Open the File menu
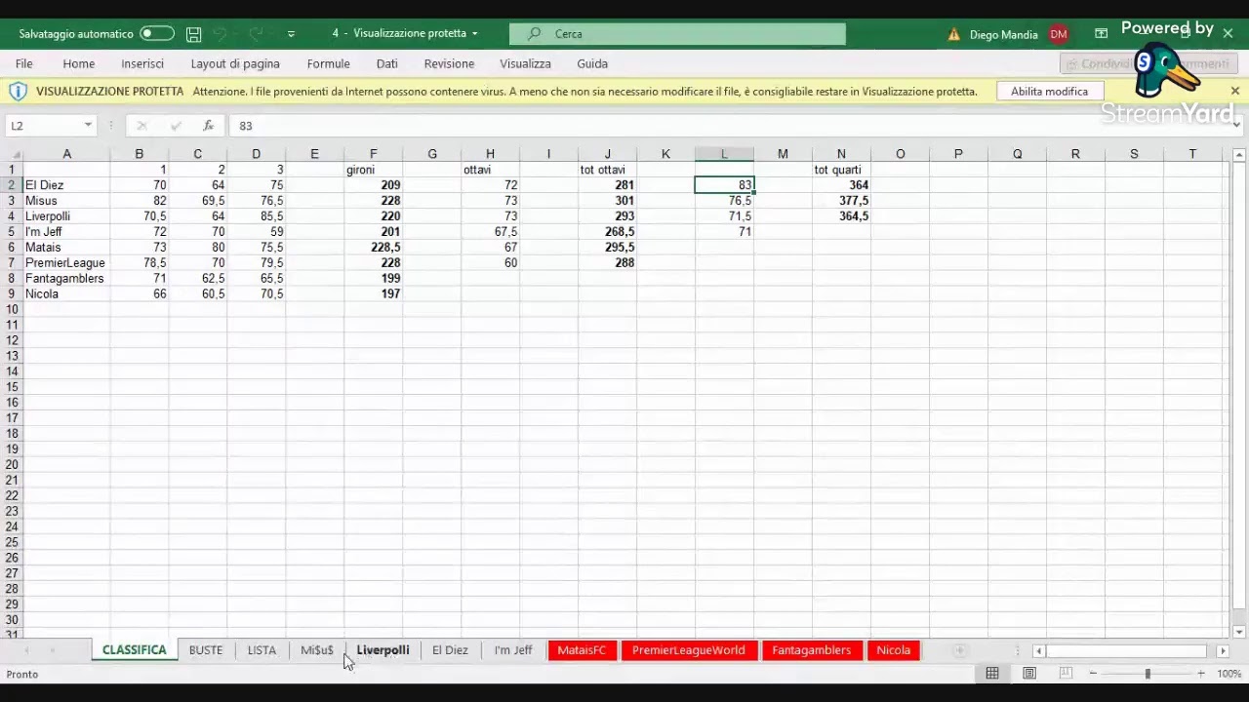 click(x=23, y=63)
